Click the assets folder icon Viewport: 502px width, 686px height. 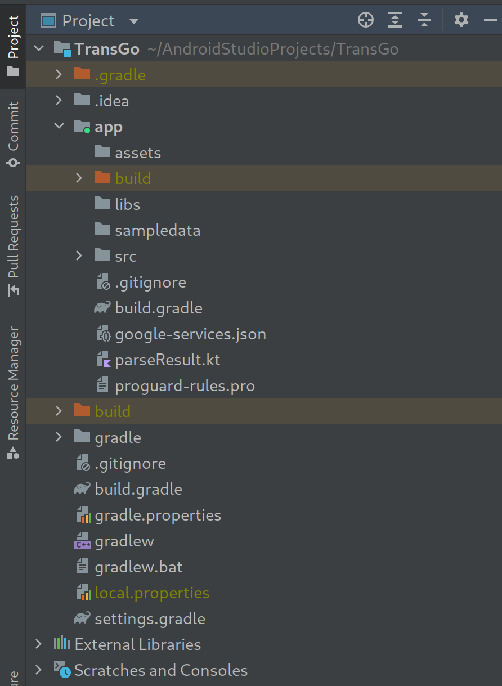coord(102,152)
